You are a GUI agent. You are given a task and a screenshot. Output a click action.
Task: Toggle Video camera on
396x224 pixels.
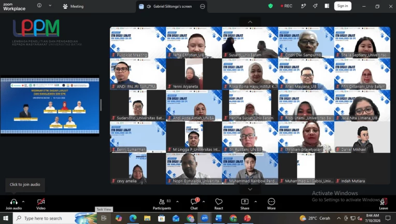[x=40, y=204]
